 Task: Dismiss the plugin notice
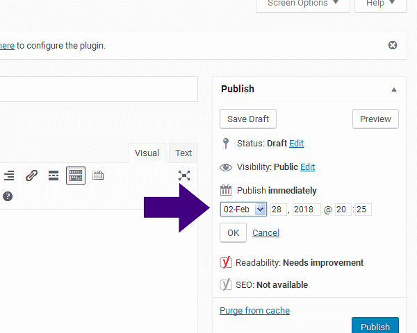[393, 45]
